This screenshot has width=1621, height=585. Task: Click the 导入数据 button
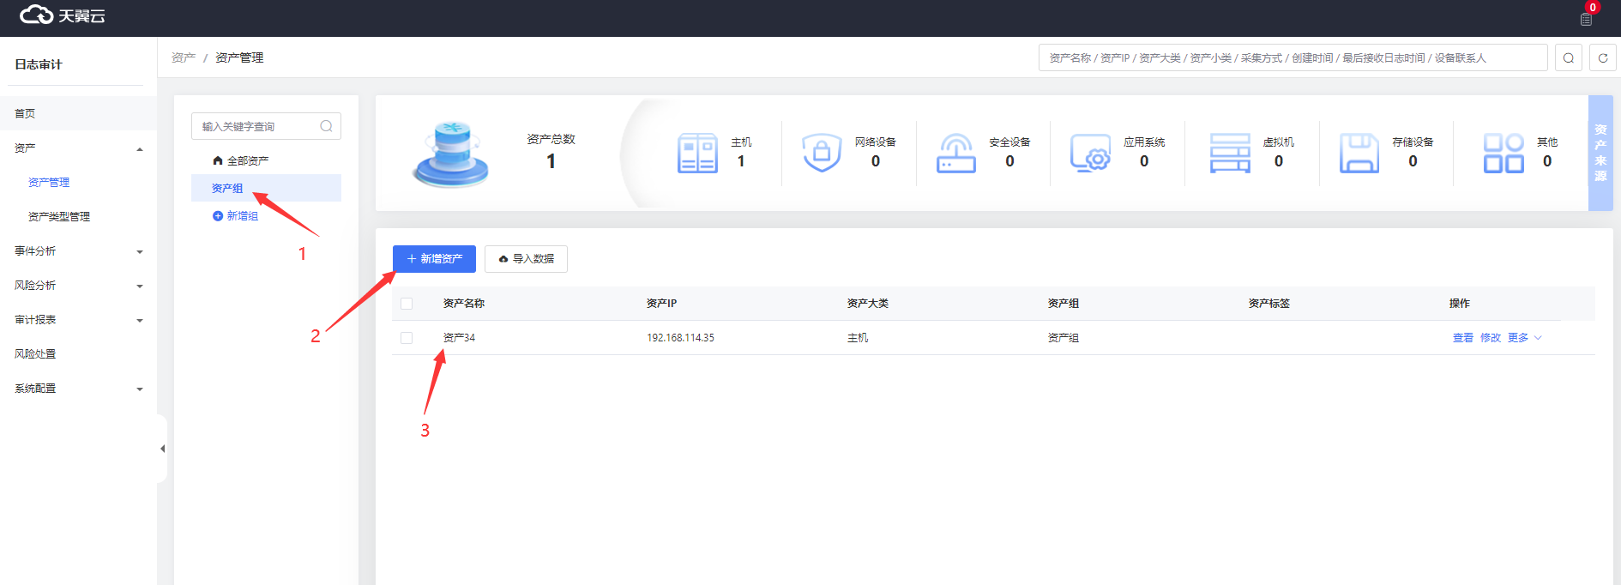526,259
